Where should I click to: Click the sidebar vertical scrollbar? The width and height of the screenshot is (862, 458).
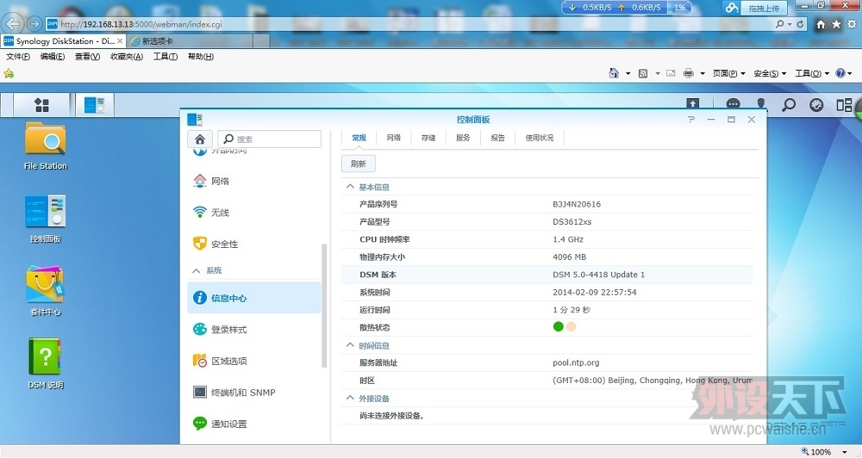pyautogui.click(x=324, y=306)
